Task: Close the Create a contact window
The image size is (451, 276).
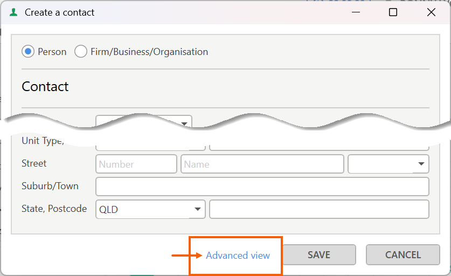Action: click(x=431, y=12)
